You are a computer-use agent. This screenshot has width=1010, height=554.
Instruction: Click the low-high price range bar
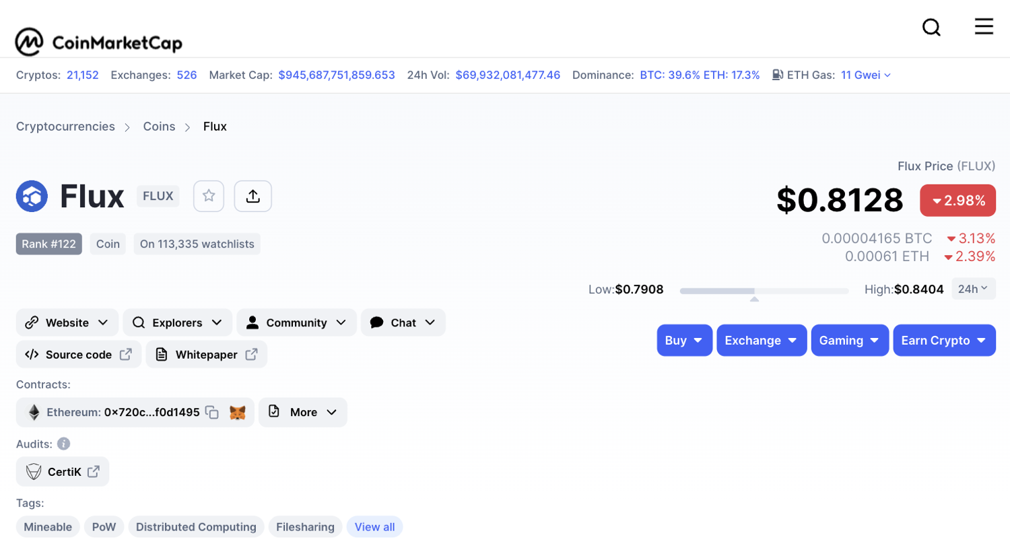click(x=764, y=291)
